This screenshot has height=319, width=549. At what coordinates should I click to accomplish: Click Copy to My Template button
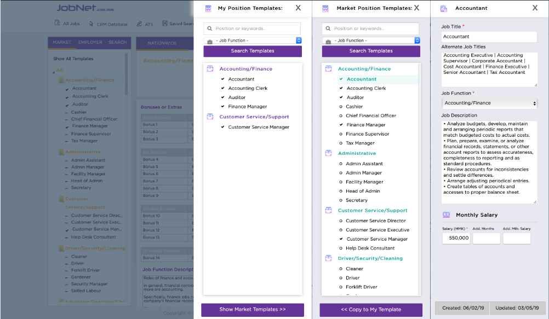[371, 310]
